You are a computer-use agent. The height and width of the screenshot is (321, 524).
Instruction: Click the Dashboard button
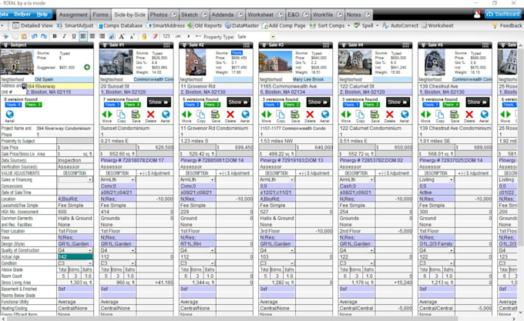[503, 15]
